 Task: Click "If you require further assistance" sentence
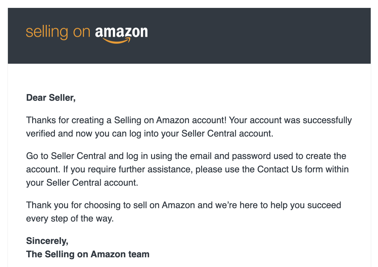click(x=128, y=169)
